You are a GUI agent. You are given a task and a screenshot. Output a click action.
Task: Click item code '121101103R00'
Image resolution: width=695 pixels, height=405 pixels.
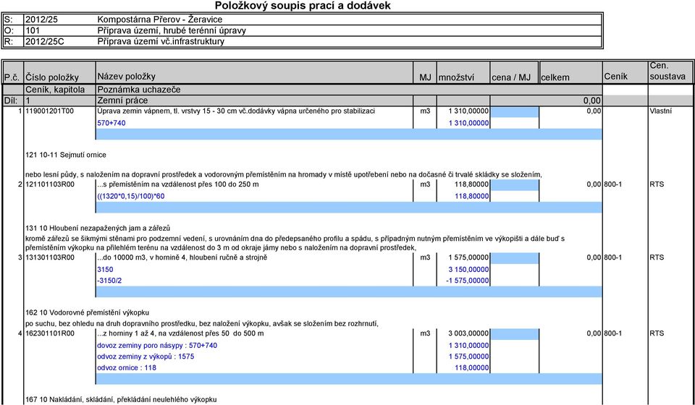(x=50, y=184)
